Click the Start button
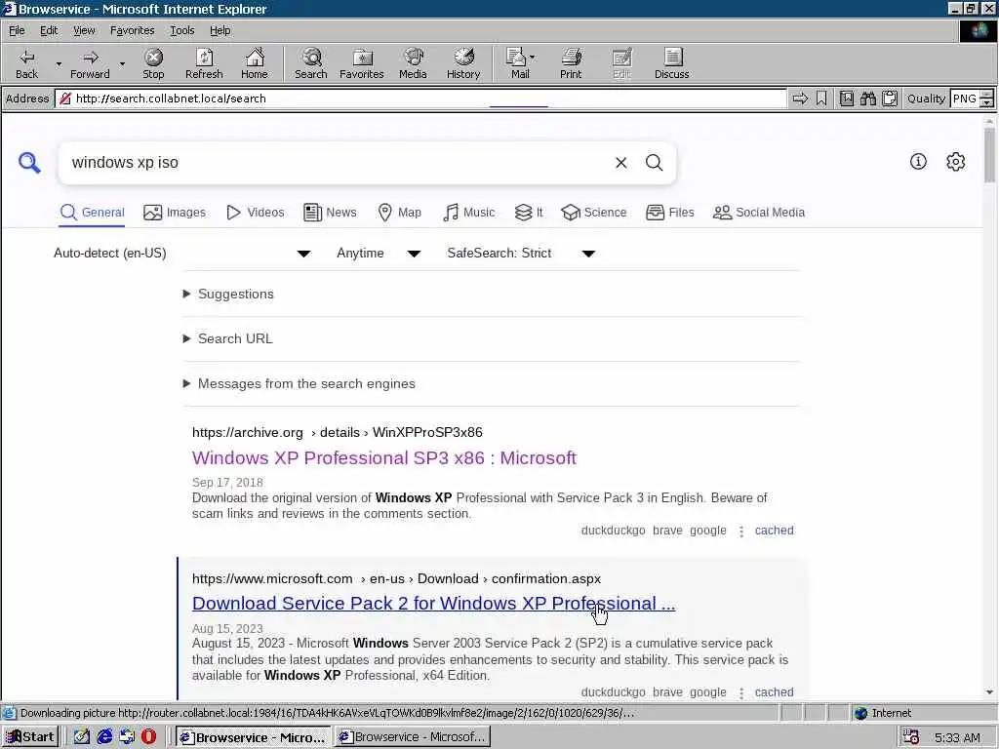The height and width of the screenshot is (749, 999). click(30, 737)
